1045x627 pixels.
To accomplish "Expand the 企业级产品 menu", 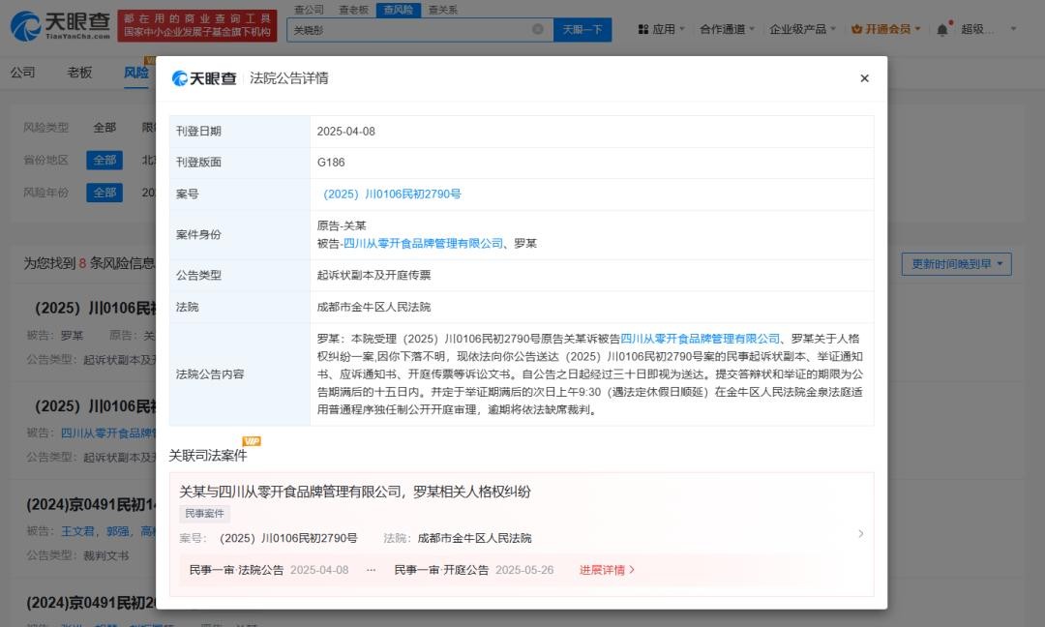I will click(x=802, y=29).
